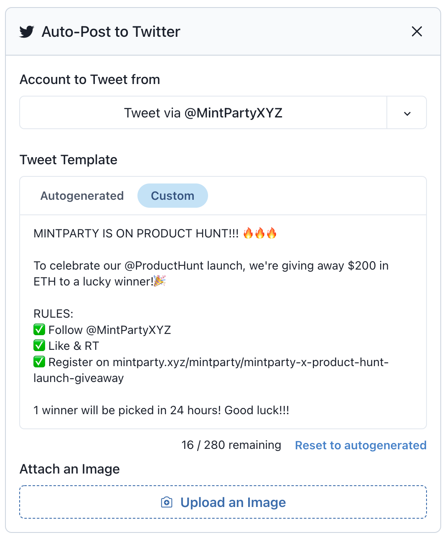Click the camera icon in upload area
The image size is (447, 540).
pos(167,502)
